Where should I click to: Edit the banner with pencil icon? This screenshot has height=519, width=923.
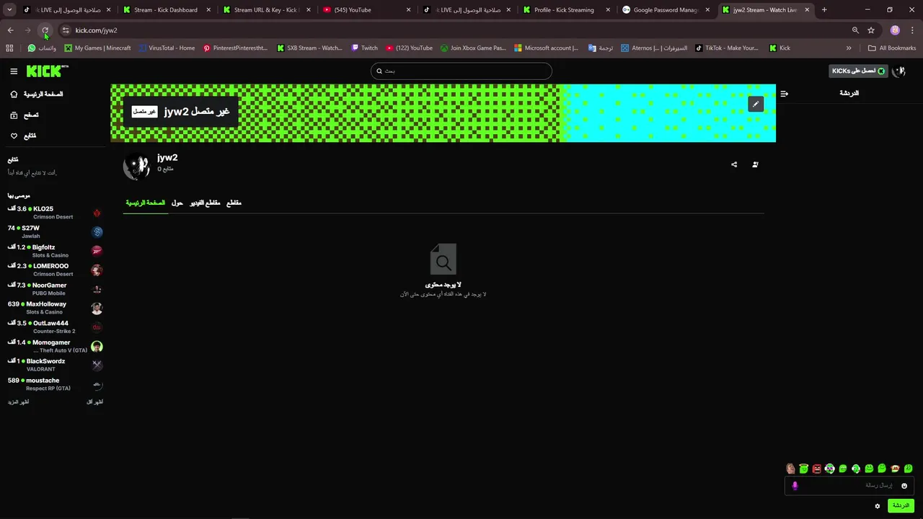tap(755, 104)
